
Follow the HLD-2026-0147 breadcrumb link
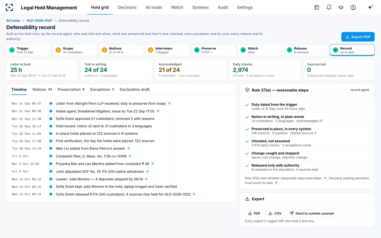click(x=39, y=21)
